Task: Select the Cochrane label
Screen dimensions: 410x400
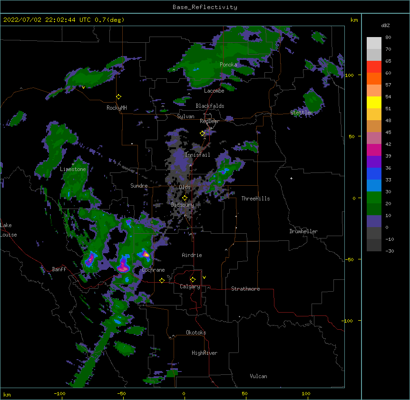Action: coord(153,270)
